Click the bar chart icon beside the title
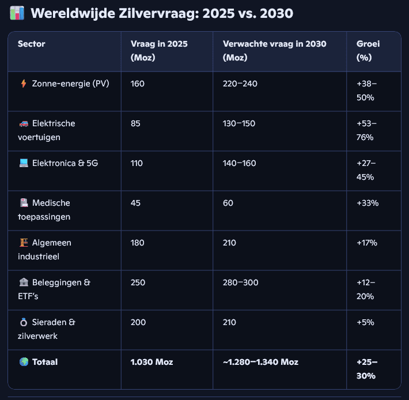The width and height of the screenshot is (409, 400). pyautogui.click(x=17, y=13)
